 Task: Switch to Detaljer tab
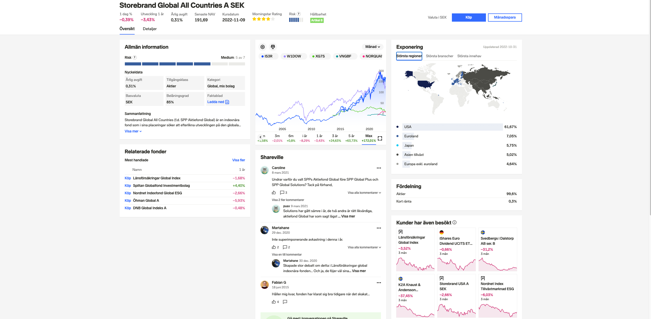coord(150,29)
